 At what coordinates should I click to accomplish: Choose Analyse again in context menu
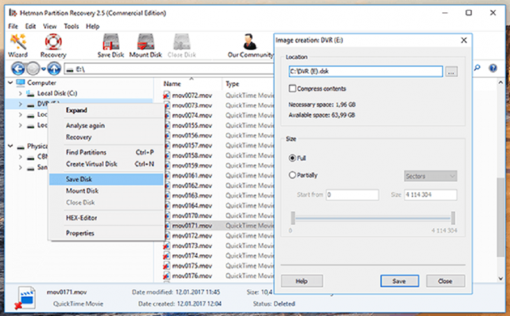106,126
